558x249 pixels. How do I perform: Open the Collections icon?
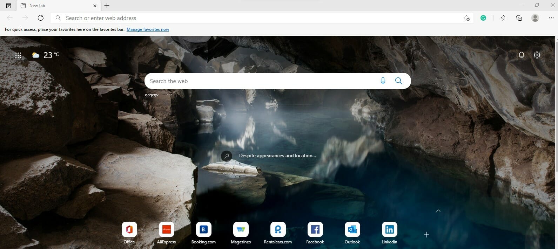click(x=519, y=18)
